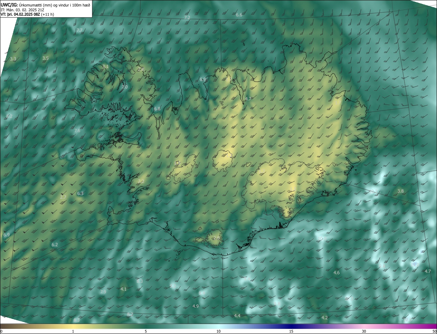The height and width of the screenshot is (334, 437).
Task: Click the map value label 4.4
Action: pos(237,316)
